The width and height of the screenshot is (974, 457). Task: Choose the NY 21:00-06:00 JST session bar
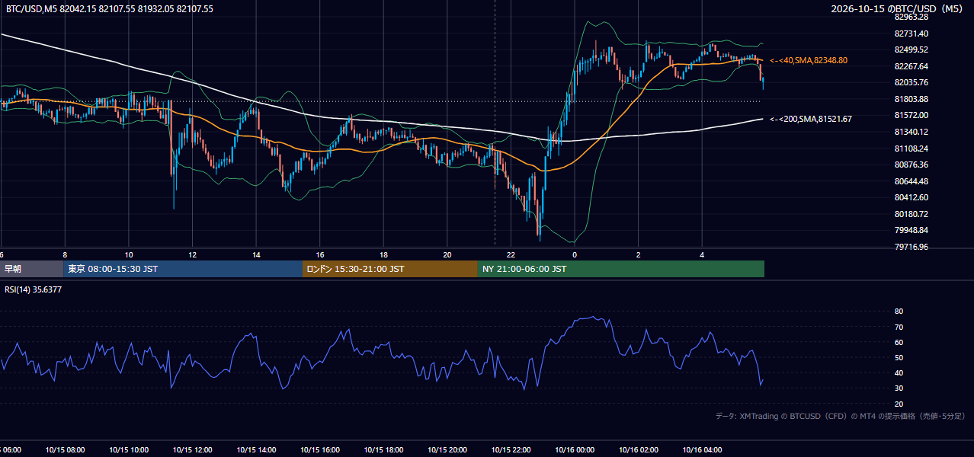point(621,269)
